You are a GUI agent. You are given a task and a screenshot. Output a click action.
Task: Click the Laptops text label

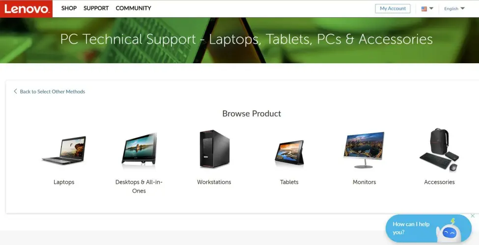pyautogui.click(x=64, y=182)
